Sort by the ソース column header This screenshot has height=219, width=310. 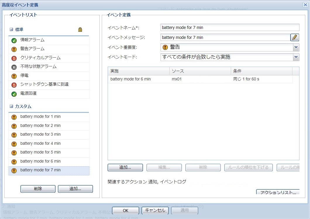tap(200, 71)
